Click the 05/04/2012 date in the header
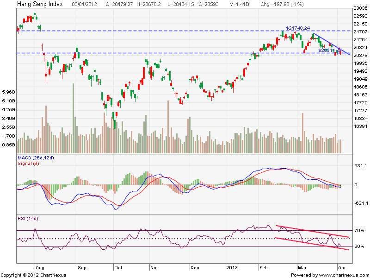 (x=85, y=4)
